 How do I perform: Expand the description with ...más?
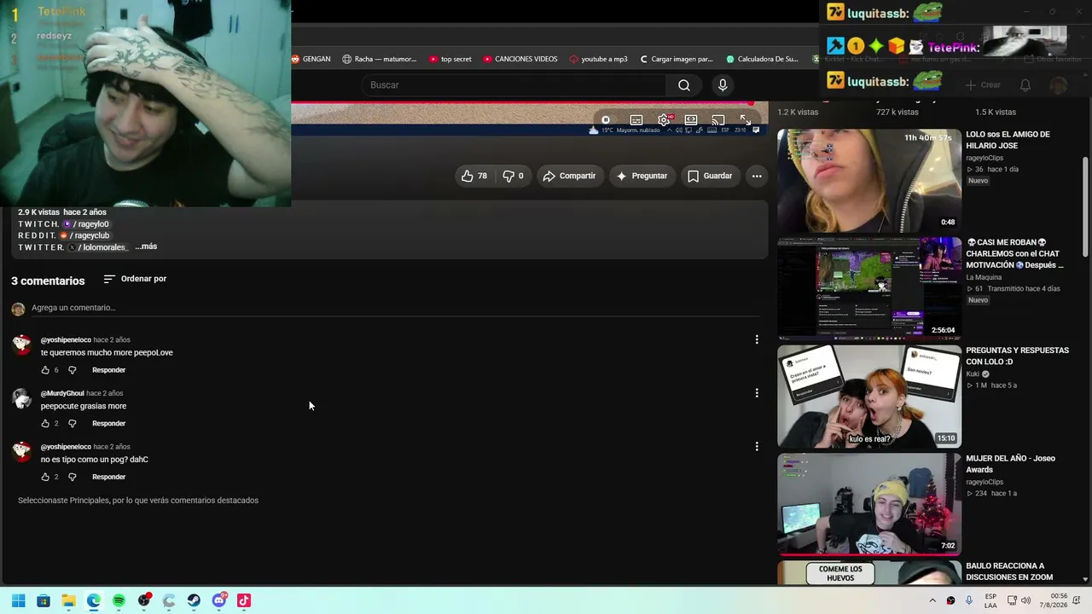[146, 246]
